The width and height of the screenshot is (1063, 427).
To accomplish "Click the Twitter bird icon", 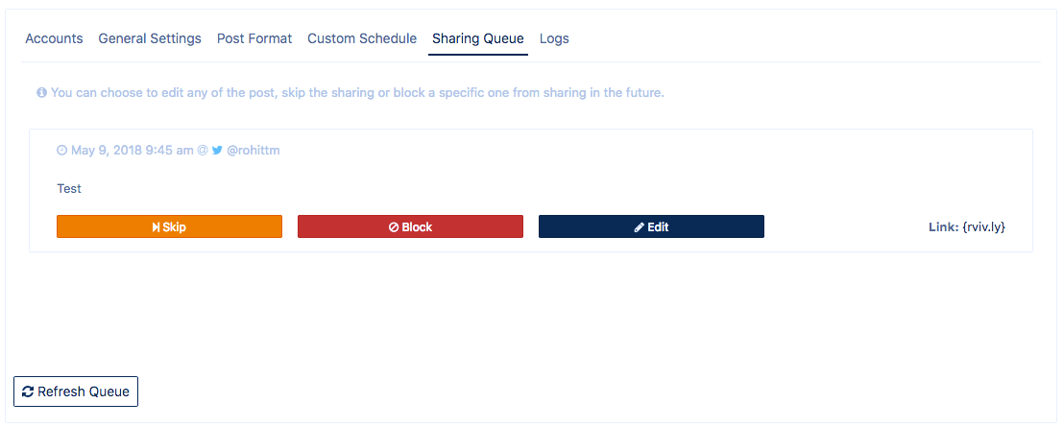I will 217,151.
